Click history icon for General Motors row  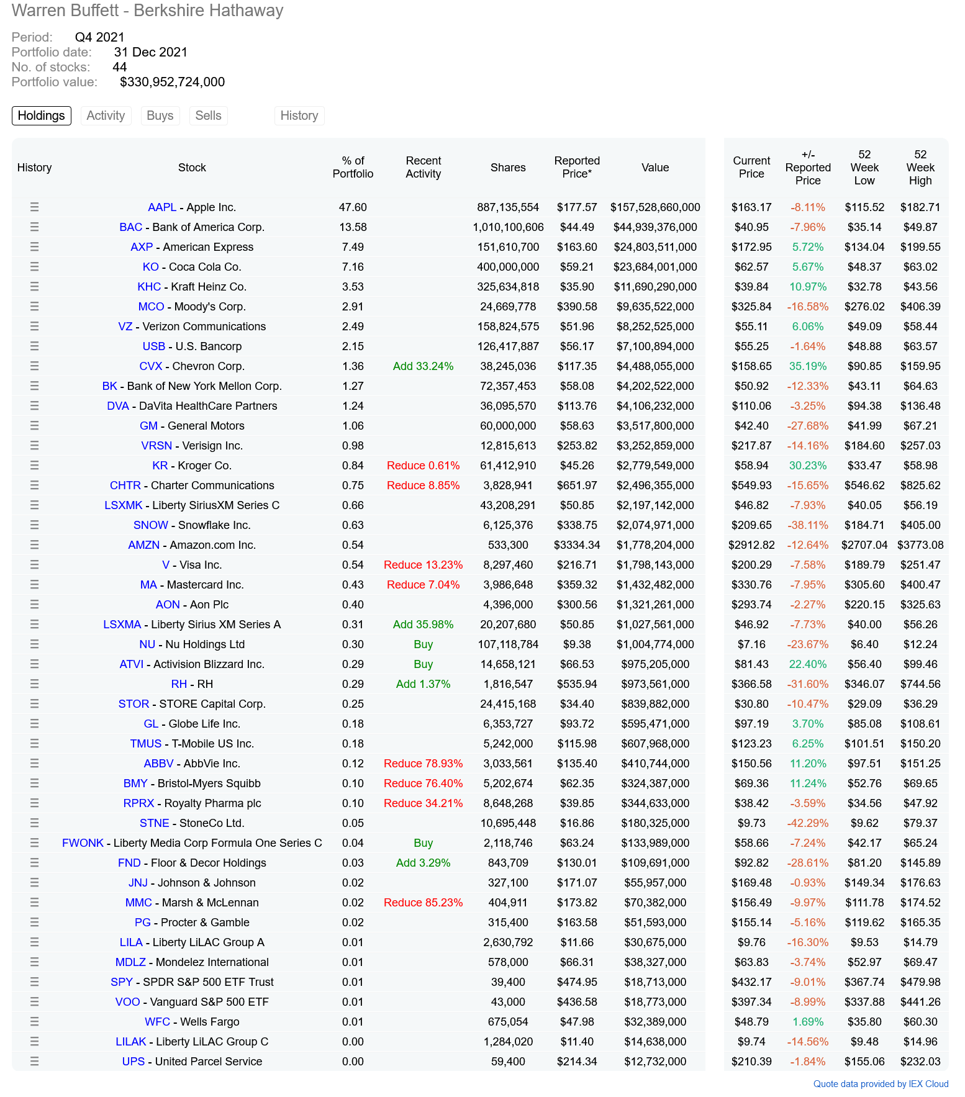[34, 426]
